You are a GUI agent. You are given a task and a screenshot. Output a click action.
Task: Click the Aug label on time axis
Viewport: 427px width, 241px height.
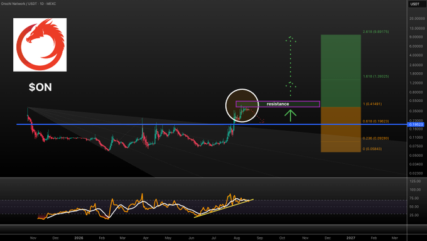tap(237, 238)
